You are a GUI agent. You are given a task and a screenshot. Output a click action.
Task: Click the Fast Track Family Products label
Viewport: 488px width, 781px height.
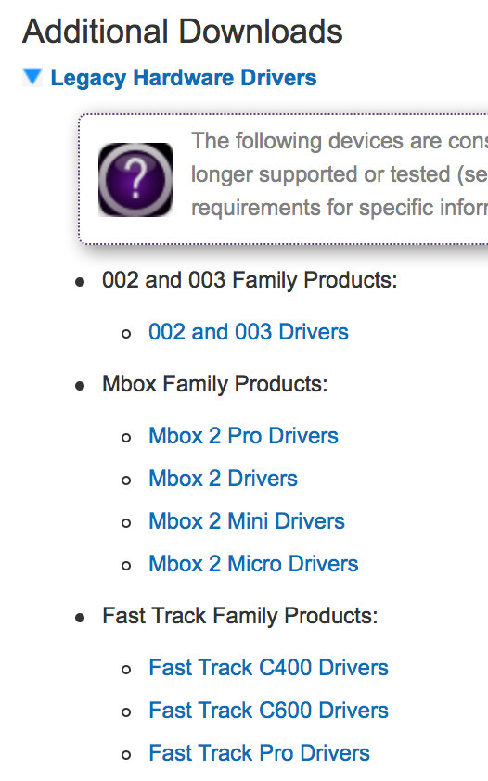tap(240, 616)
